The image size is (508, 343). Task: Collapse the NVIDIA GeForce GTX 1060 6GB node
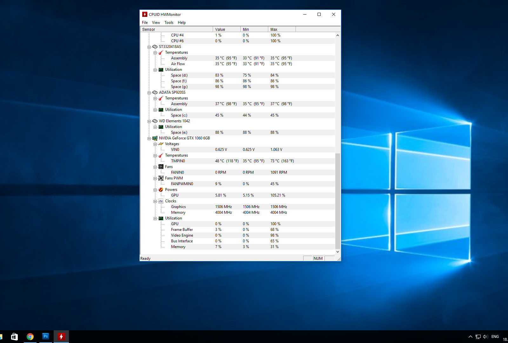pyautogui.click(x=149, y=138)
